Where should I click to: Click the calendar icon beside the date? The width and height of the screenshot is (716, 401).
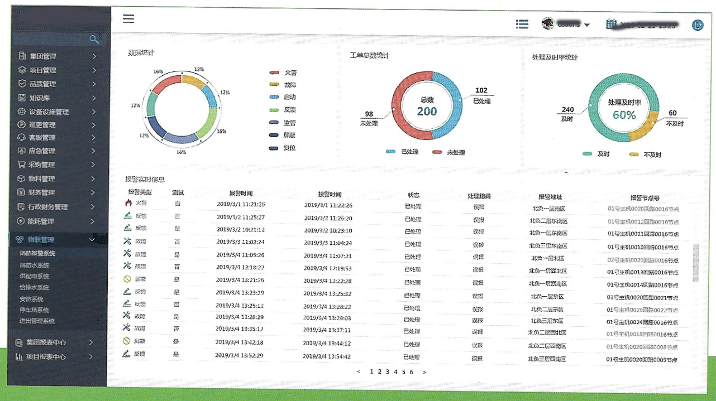pos(611,24)
